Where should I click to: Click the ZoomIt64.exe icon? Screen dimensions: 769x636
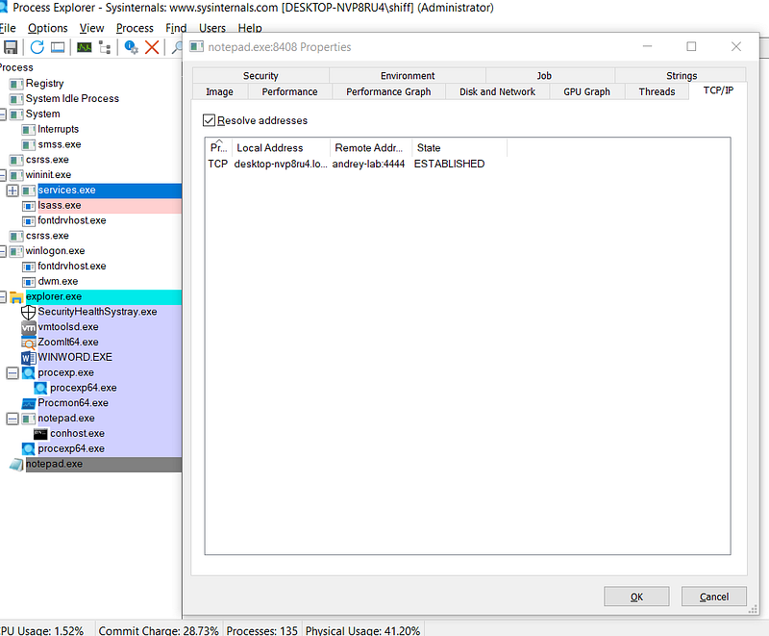pos(29,343)
